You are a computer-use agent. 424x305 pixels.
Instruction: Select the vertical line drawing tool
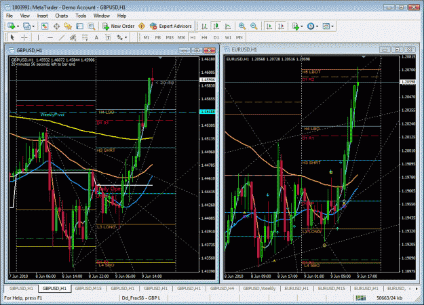pos(38,37)
